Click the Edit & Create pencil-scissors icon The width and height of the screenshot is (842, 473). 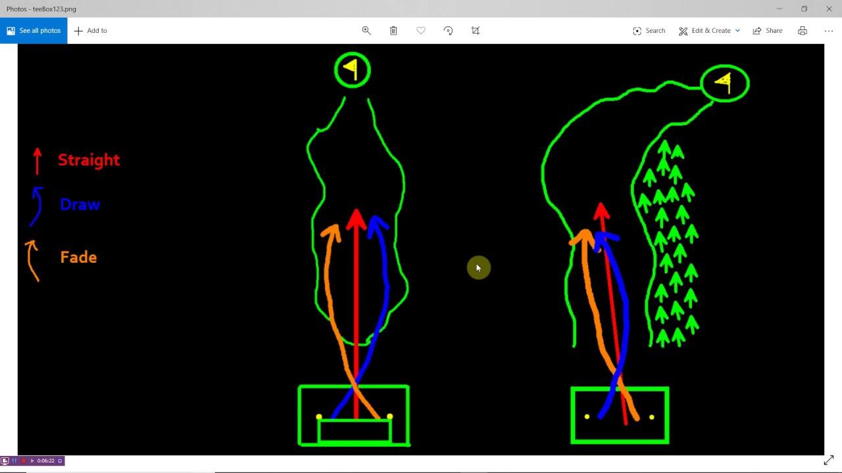(683, 30)
